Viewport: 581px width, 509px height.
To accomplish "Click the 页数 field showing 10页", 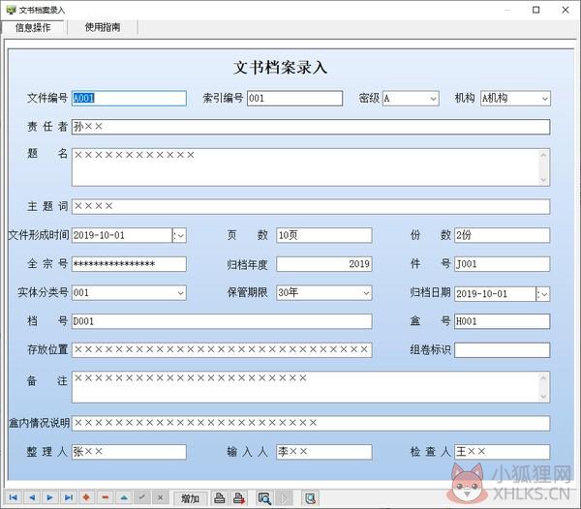I will pyautogui.click(x=324, y=235).
